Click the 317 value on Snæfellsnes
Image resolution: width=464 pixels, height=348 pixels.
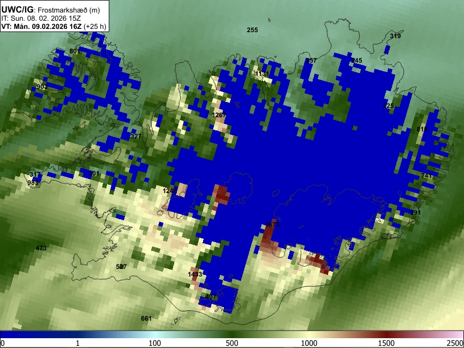click(x=35, y=175)
